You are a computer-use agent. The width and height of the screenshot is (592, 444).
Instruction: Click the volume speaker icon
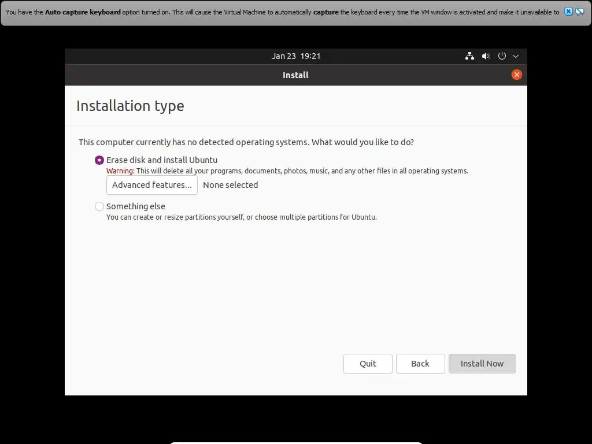coord(486,56)
